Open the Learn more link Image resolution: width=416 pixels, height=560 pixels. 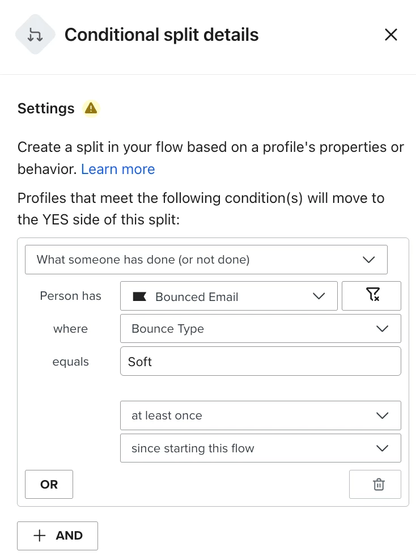pyautogui.click(x=118, y=169)
